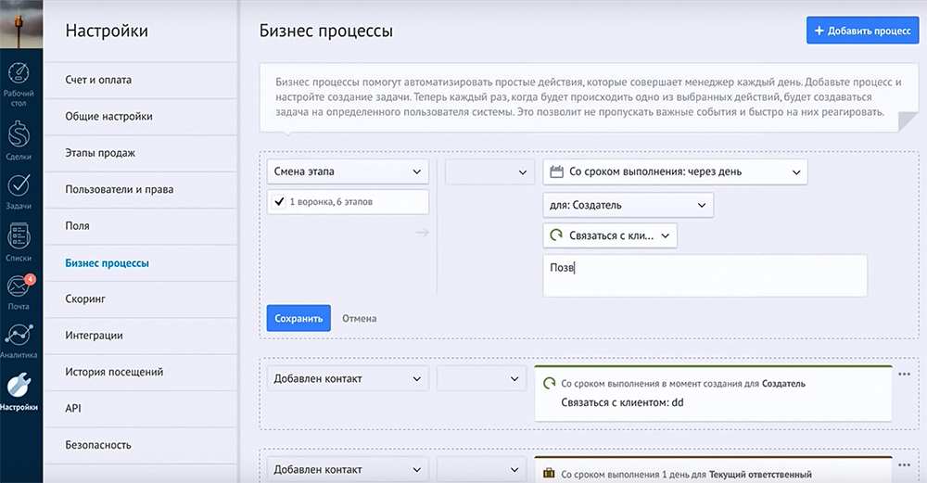
Task: Open Безопасность settings section
Action: (x=141, y=445)
